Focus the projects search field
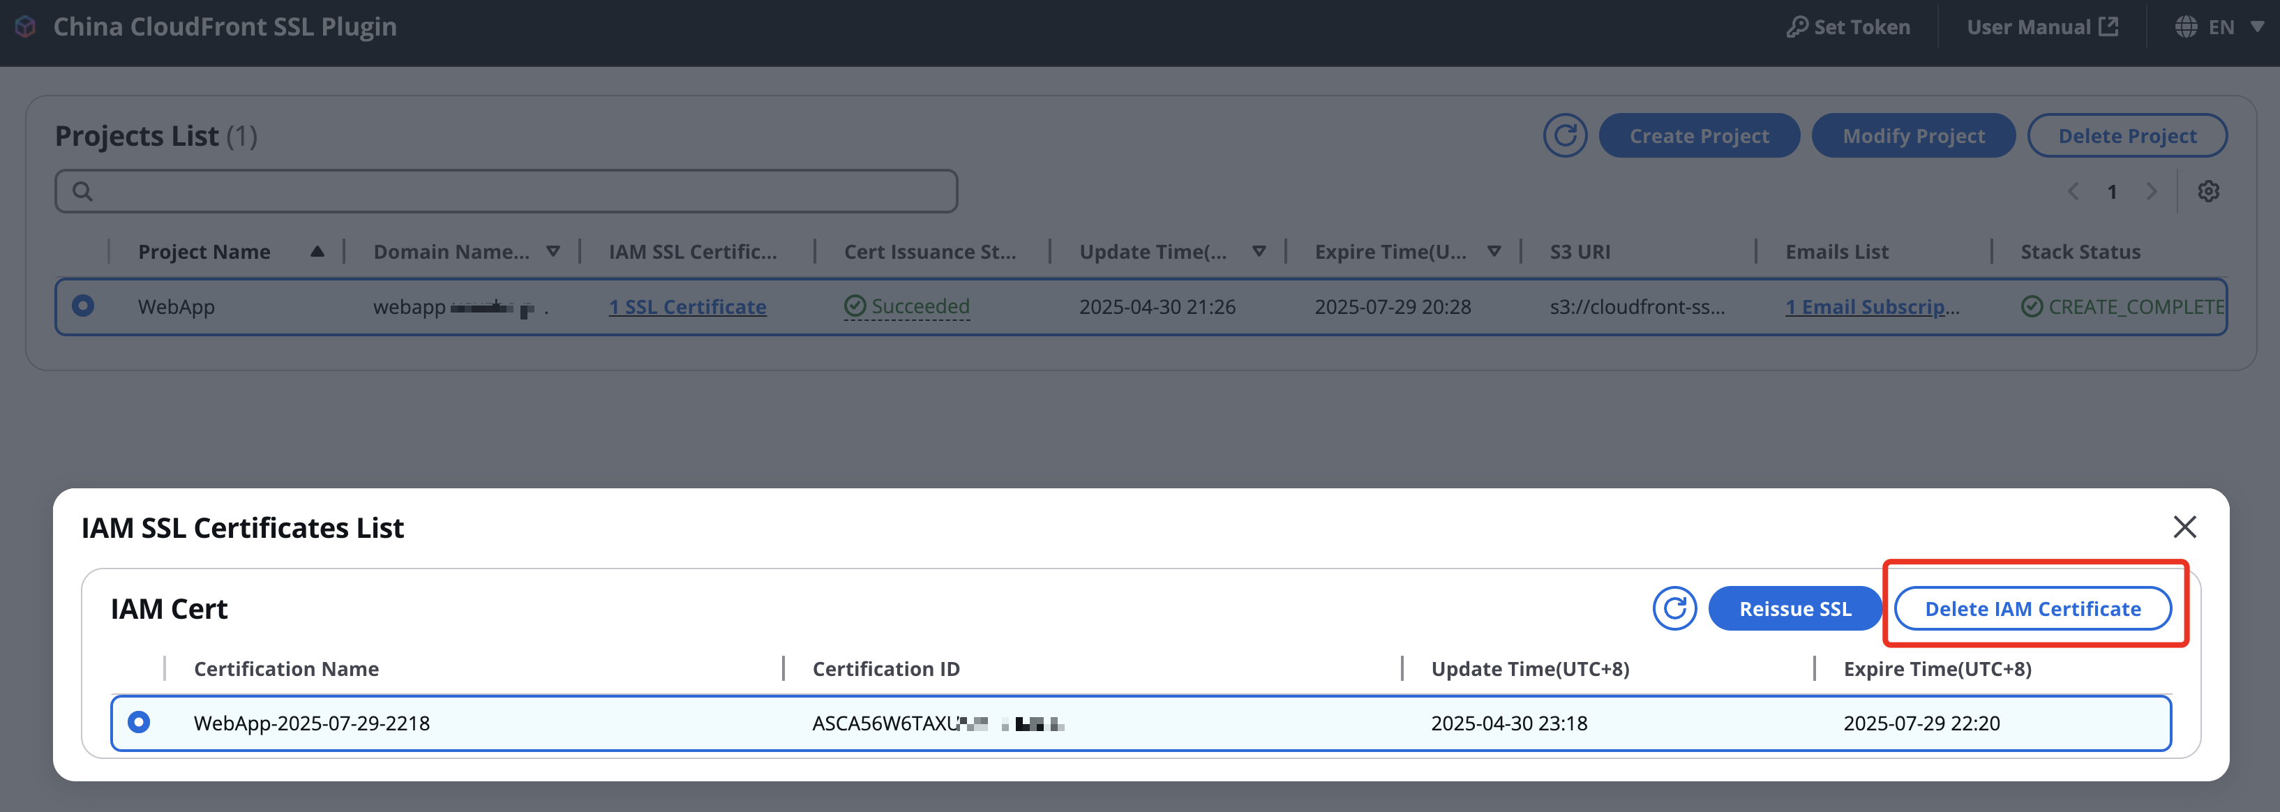 point(507,191)
